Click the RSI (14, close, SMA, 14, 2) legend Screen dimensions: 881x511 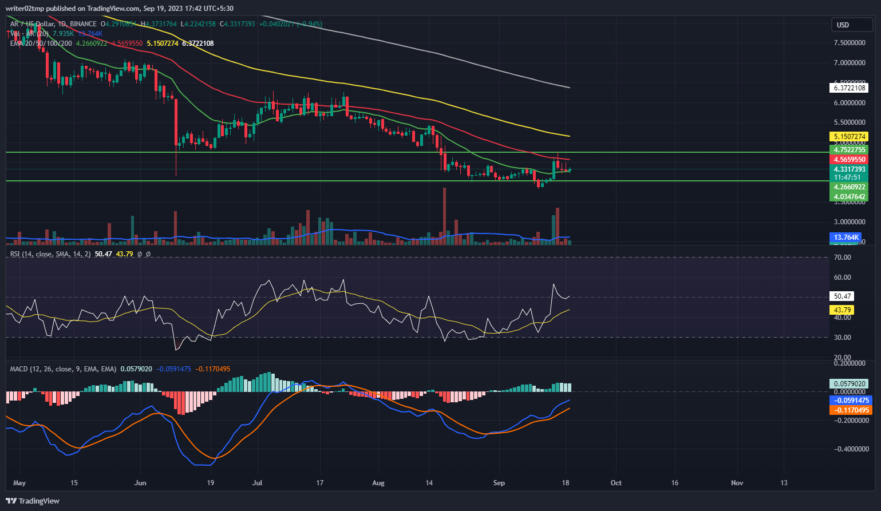tap(50, 253)
